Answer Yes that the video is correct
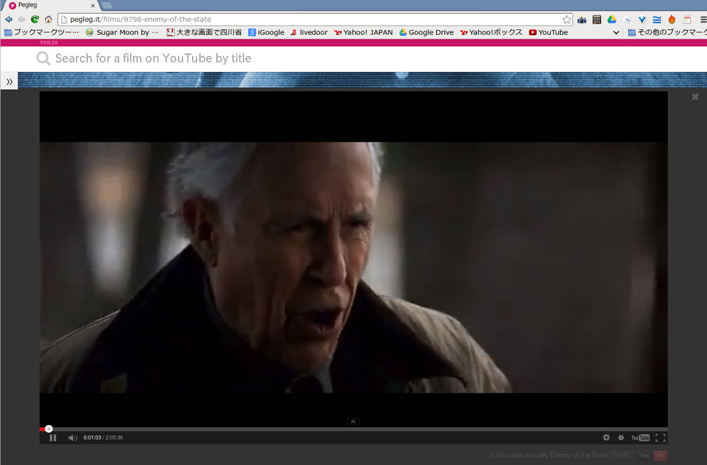 pyautogui.click(x=645, y=456)
